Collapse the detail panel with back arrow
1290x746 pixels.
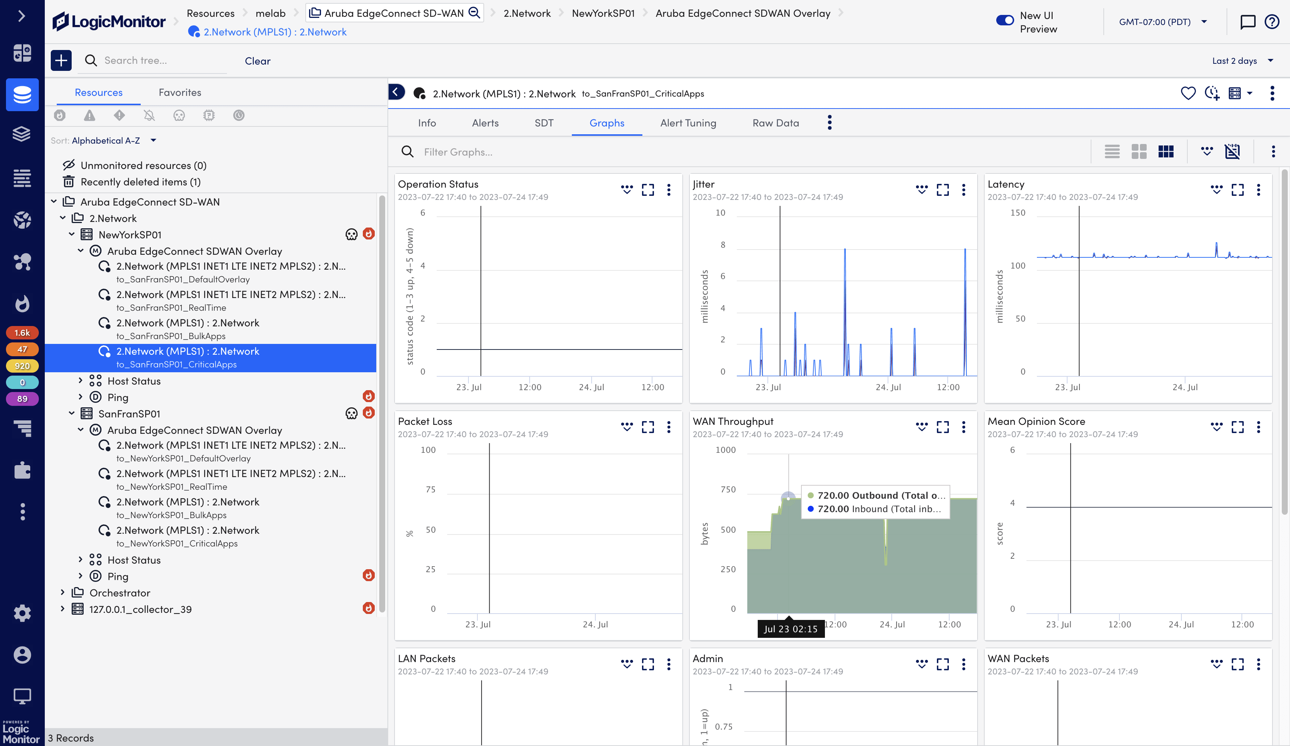[396, 92]
